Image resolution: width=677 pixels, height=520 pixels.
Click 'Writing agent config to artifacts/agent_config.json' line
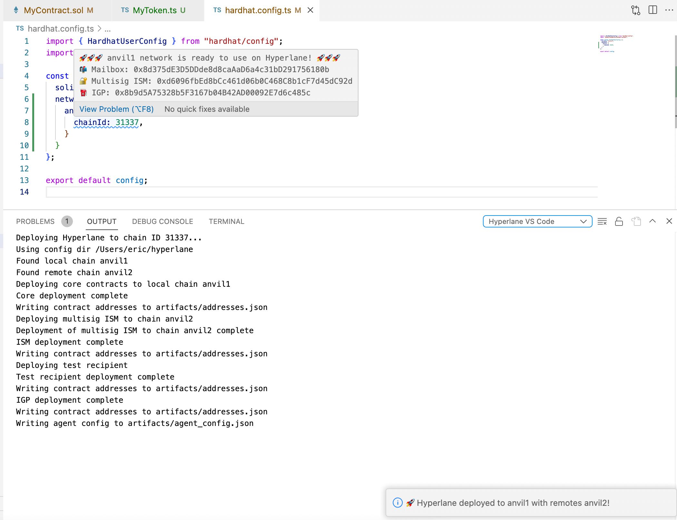coord(135,423)
